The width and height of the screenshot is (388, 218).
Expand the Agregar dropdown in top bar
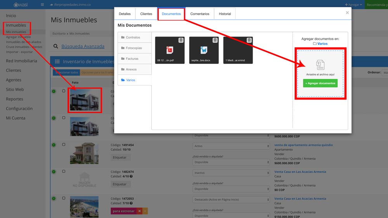coord(353,5)
